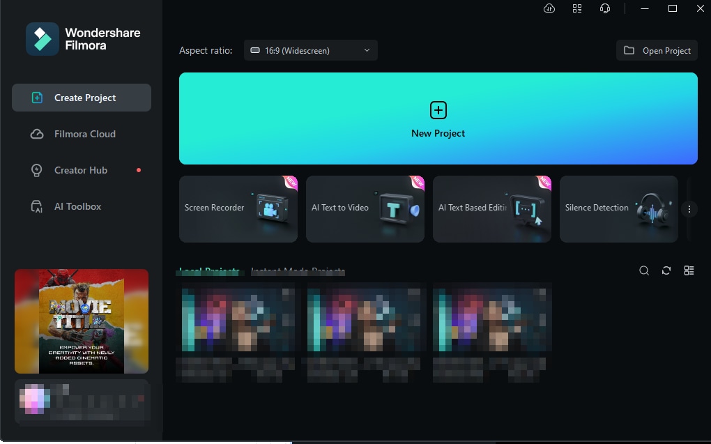The width and height of the screenshot is (711, 444).
Task: Open Filmora Cloud section
Action: point(82,134)
